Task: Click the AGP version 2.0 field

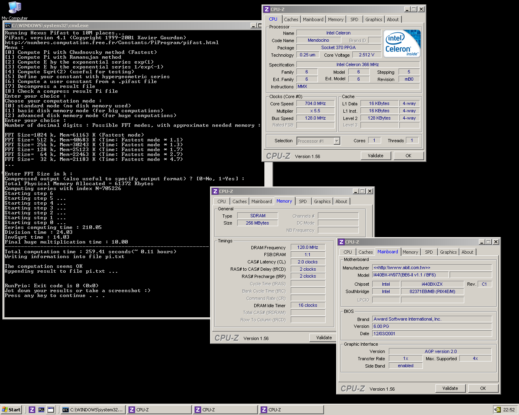Action: coord(440,352)
